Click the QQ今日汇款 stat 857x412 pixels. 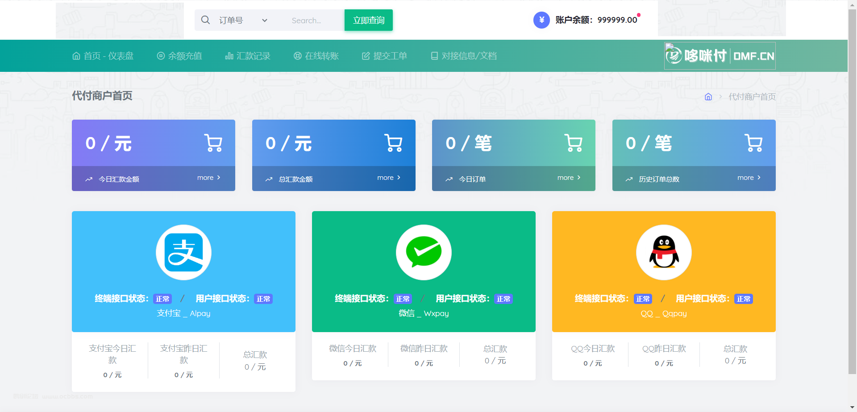593,355
